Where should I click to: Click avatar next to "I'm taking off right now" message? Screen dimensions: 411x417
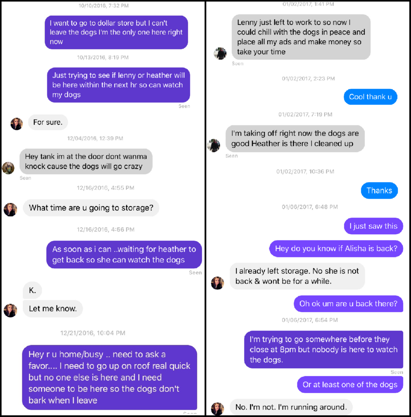click(214, 145)
